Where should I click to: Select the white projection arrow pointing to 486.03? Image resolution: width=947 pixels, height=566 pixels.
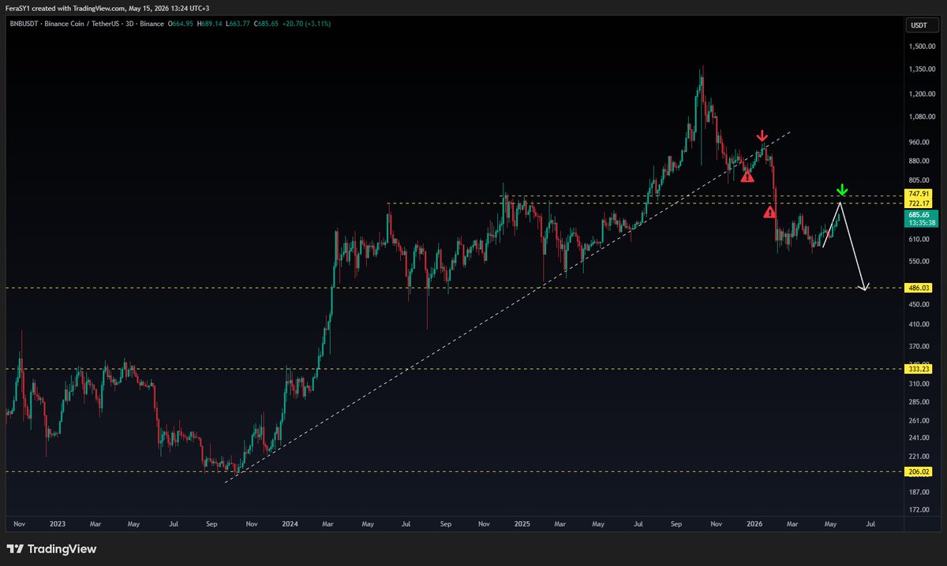click(x=855, y=247)
